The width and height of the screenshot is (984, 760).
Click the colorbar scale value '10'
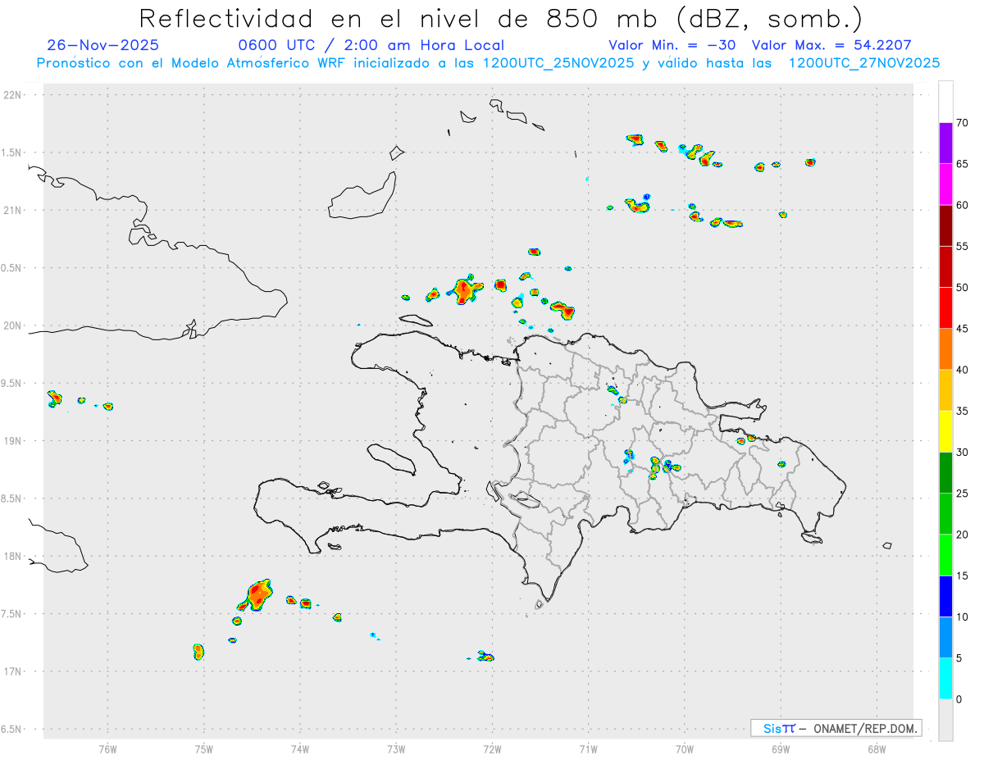963,617
